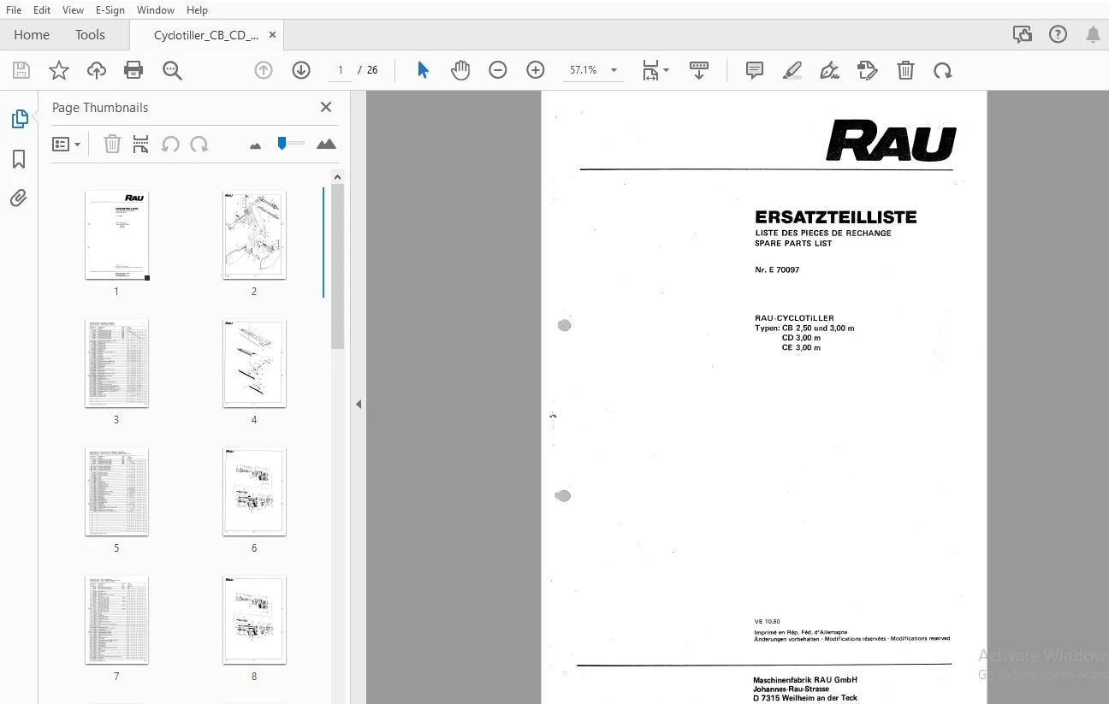This screenshot has width=1109, height=704.
Task: Zoom in with the plus circle icon
Action: tap(536, 70)
